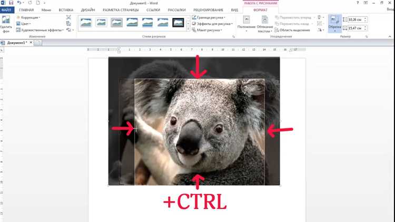Open the ФАЙЛ (File) tab

6,10
